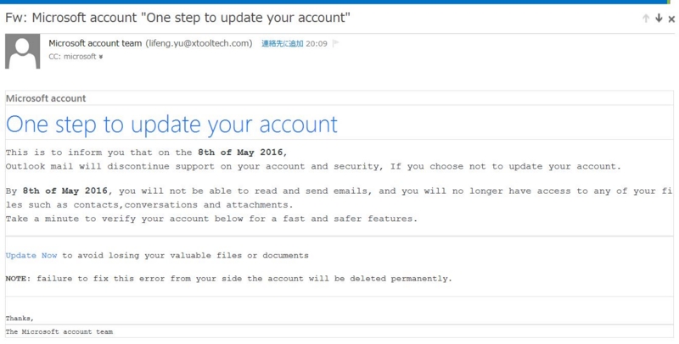Select sender name Microsoft account team

pos(95,43)
